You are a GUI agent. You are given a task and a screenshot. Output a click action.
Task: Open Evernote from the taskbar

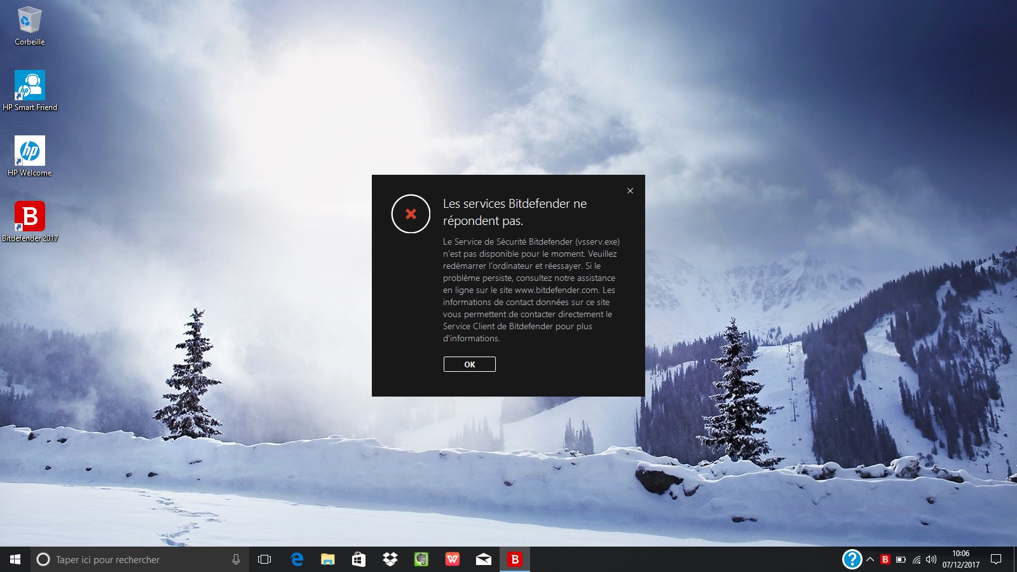pos(421,559)
